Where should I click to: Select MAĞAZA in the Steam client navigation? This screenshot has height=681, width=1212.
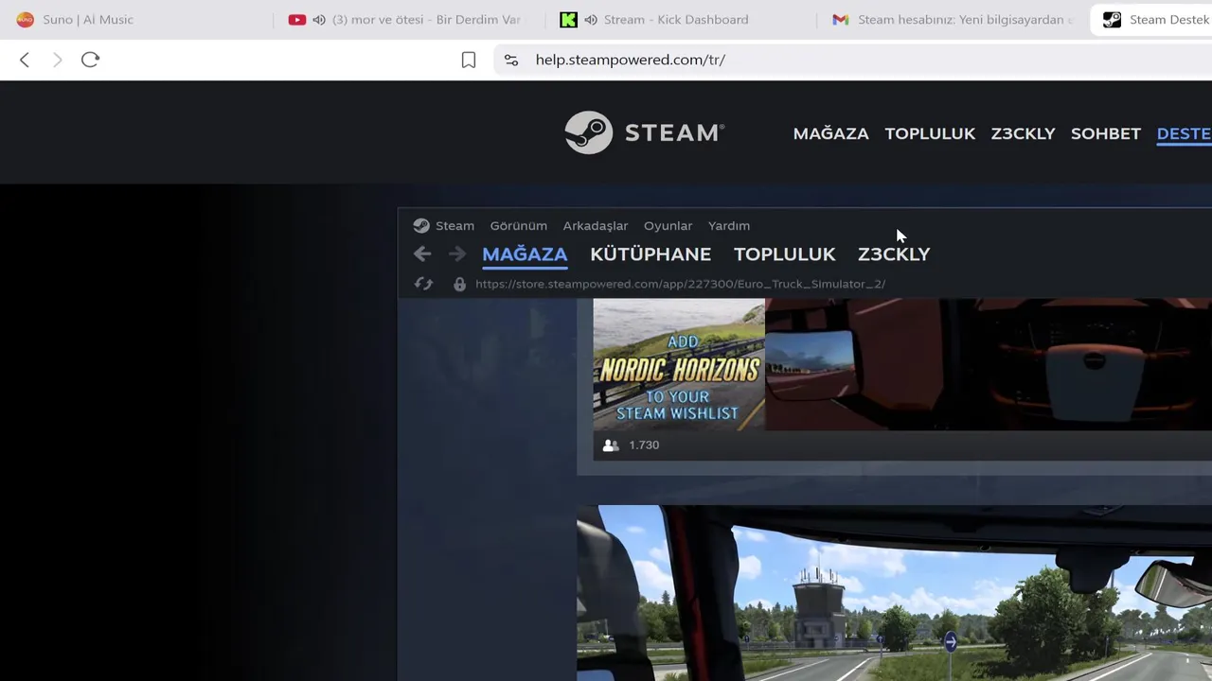click(x=525, y=253)
